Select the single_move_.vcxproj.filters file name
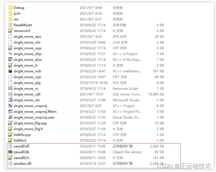Screen dimensions: 216x172 click(35, 112)
